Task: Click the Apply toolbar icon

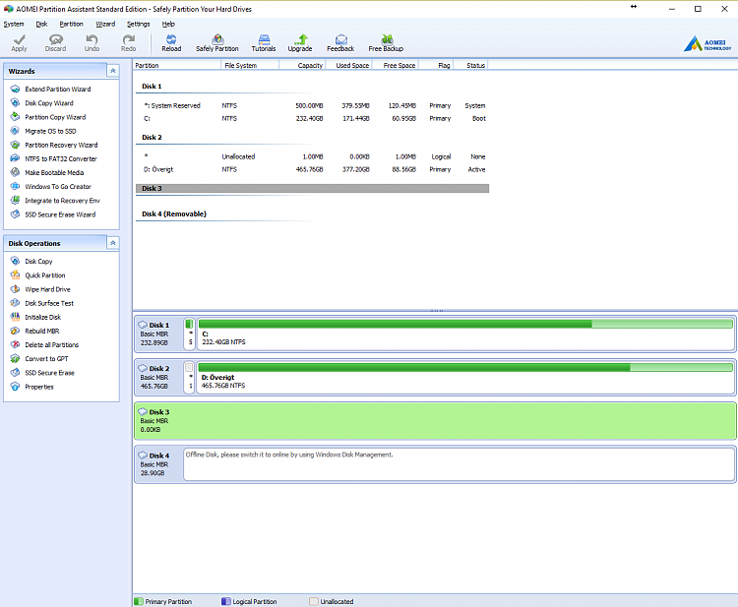Action: click(x=20, y=43)
